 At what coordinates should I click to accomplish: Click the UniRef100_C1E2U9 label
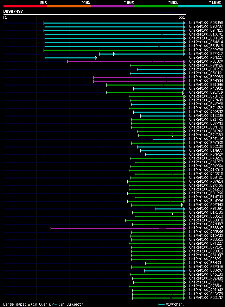206,116
